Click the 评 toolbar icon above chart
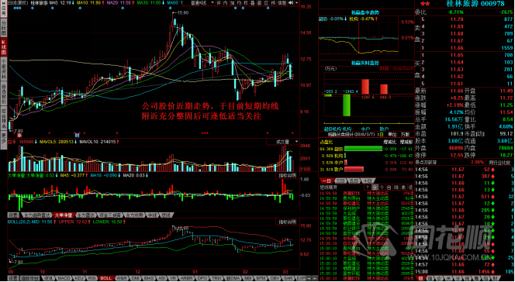The height and width of the screenshot is (282, 515). [219, 3]
